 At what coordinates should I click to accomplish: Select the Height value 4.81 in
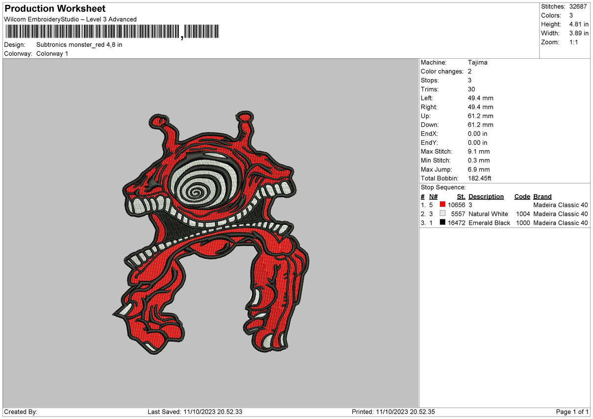pyautogui.click(x=579, y=24)
